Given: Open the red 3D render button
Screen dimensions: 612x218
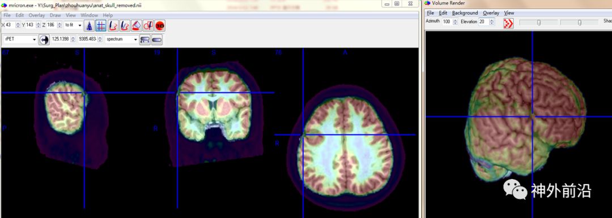Looking at the screenshot, I should click(160, 25).
